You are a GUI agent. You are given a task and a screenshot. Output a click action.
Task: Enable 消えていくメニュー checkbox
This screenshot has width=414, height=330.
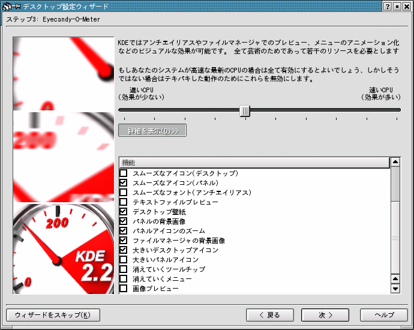point(124,278)
